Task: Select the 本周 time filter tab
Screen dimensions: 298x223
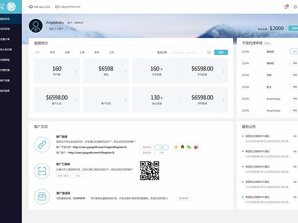Action: 67,53
